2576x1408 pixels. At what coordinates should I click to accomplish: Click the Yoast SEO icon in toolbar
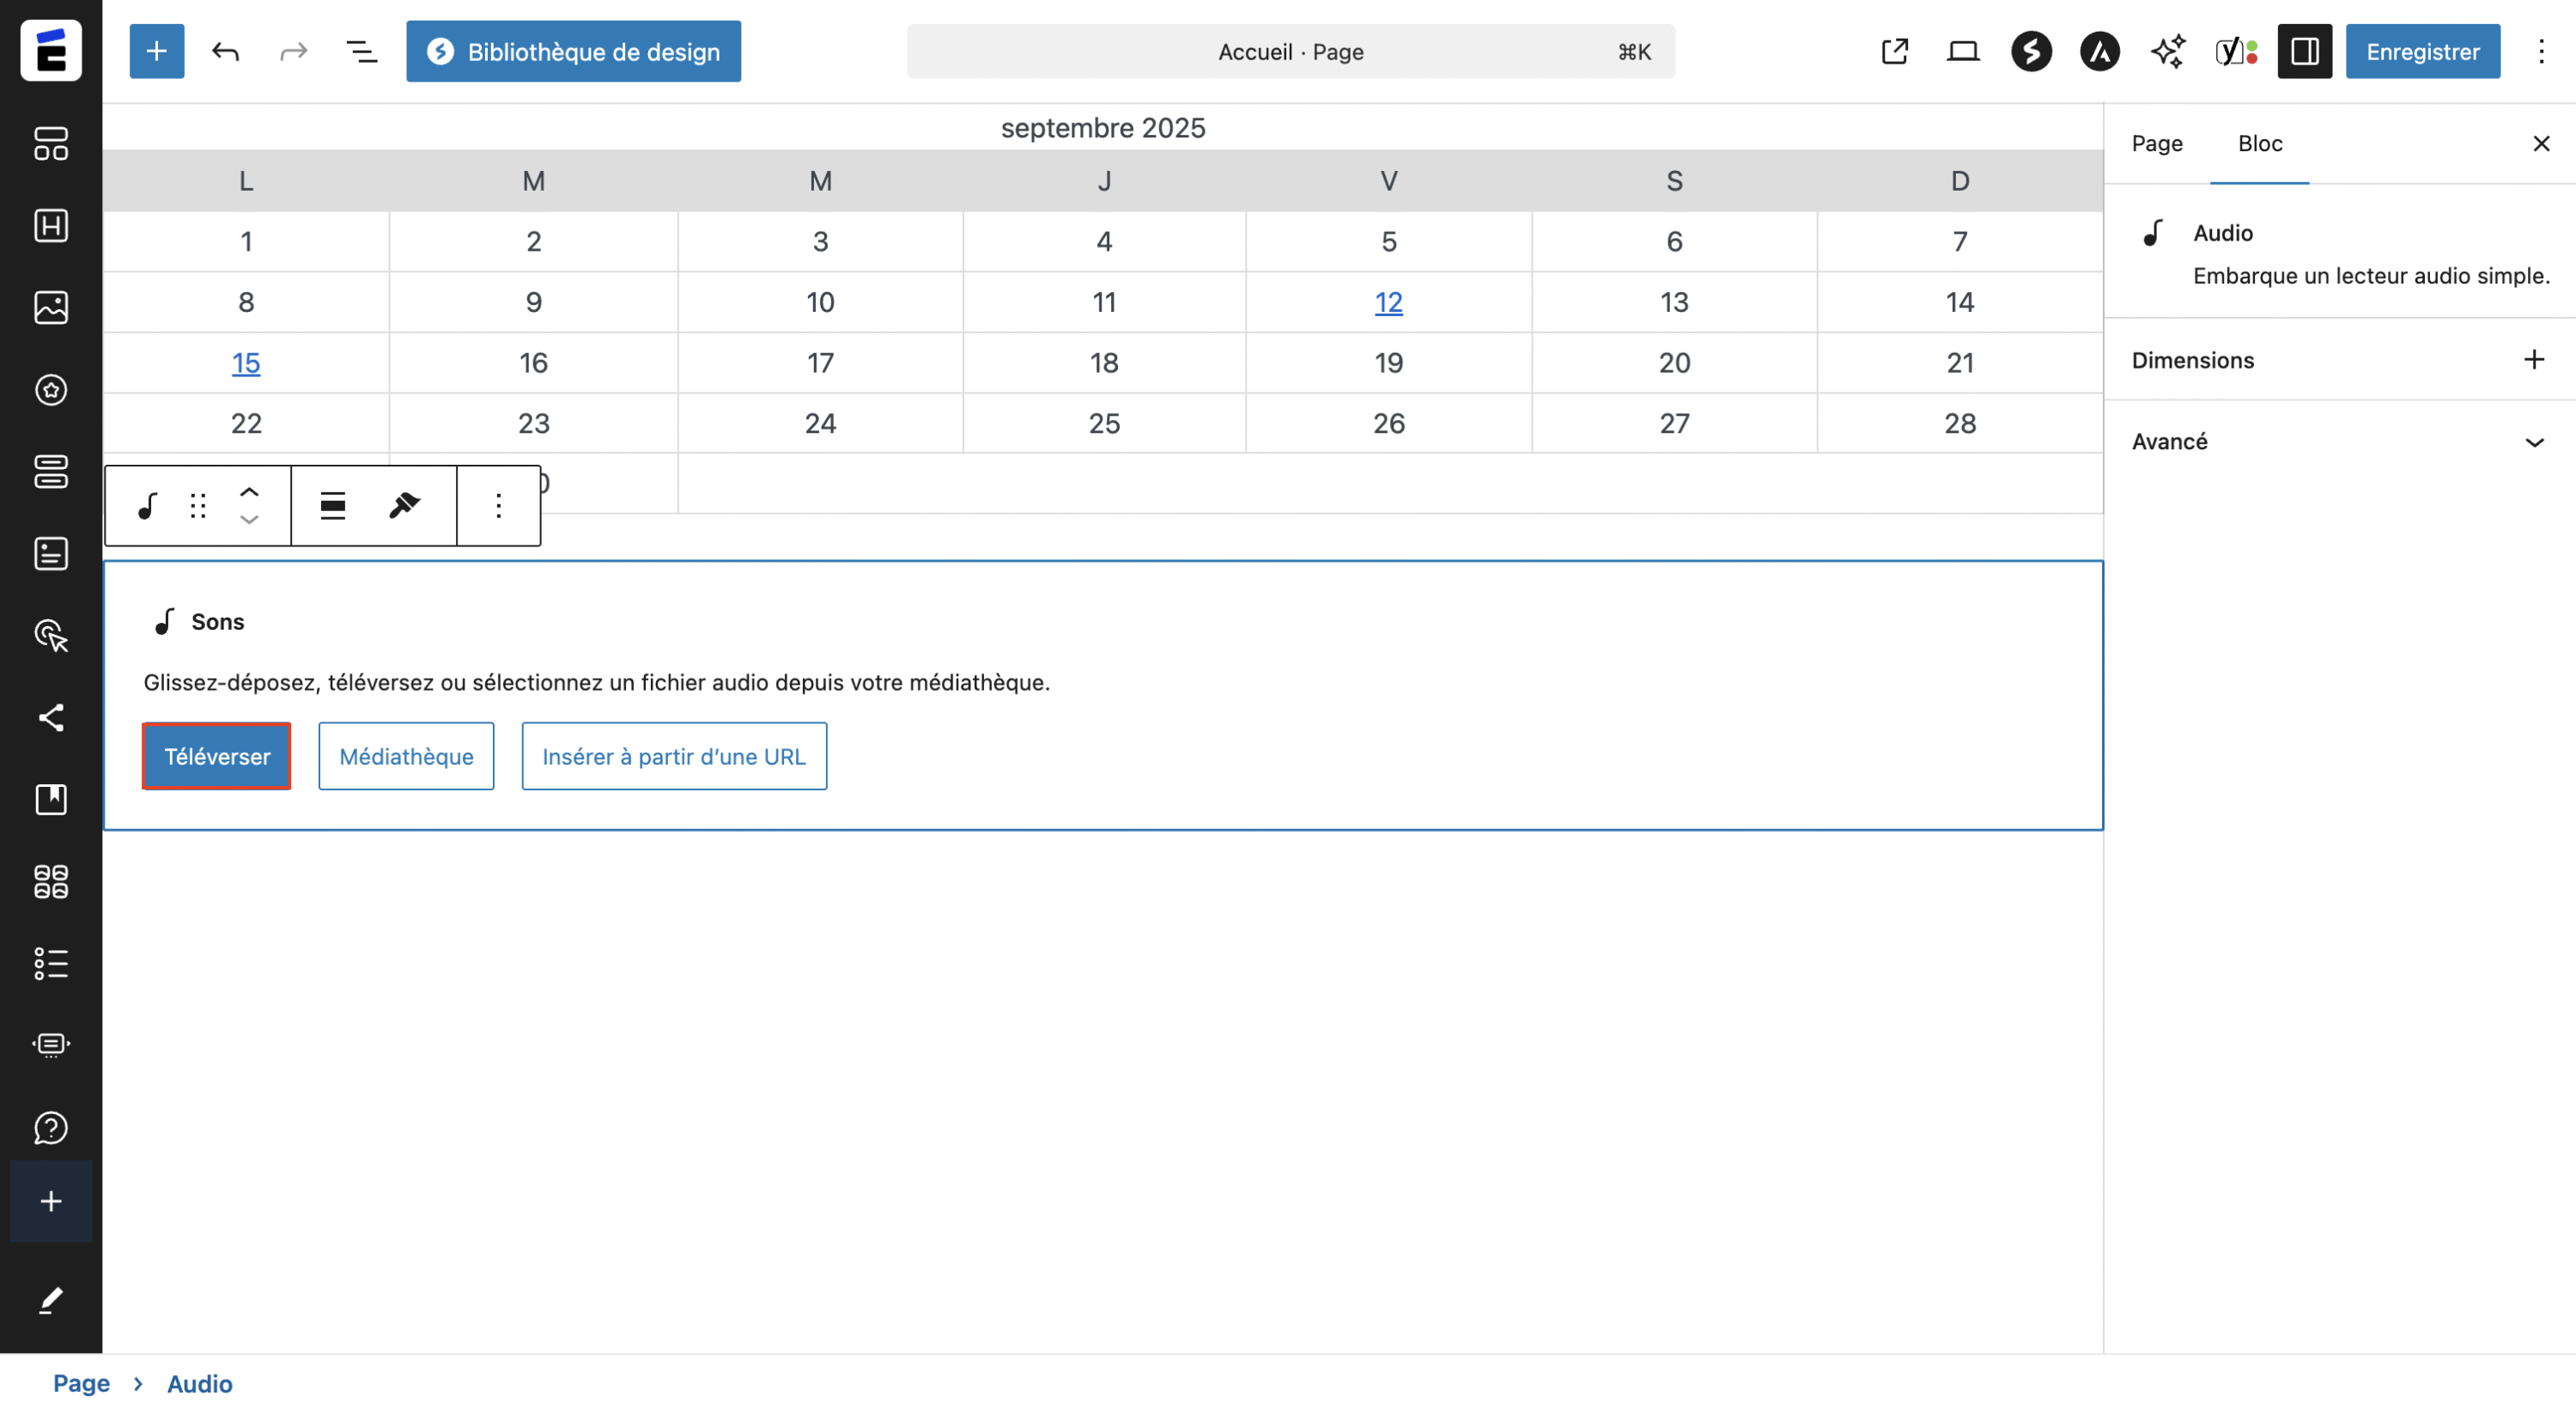(2236, 51)
